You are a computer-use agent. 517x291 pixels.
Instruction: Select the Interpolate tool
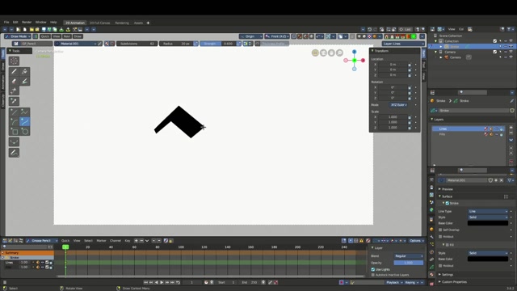pos(14,142)
